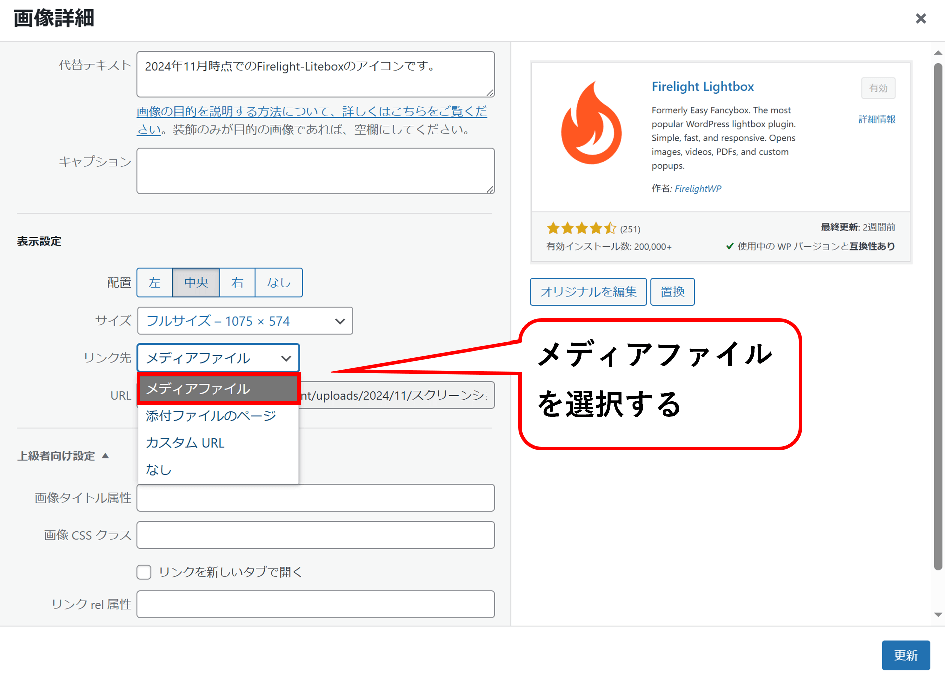Viewport: 946px width, 679px height.
Task: Click the リンク rel 属性 input
Action: 316,604
